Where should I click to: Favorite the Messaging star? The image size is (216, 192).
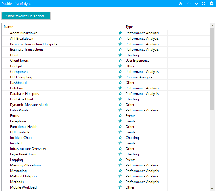120,171
